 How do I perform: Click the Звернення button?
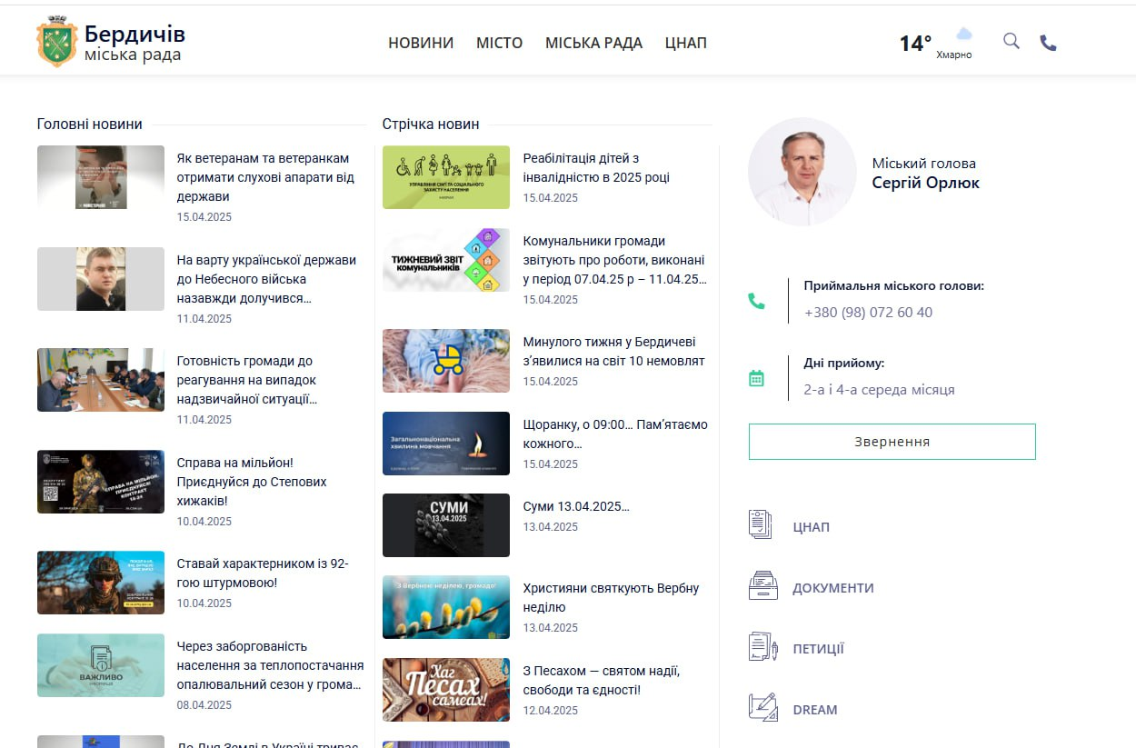coord(892,442)
